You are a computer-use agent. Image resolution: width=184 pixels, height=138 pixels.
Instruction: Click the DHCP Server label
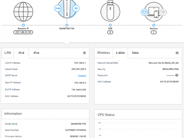click(x=11, y=76)
